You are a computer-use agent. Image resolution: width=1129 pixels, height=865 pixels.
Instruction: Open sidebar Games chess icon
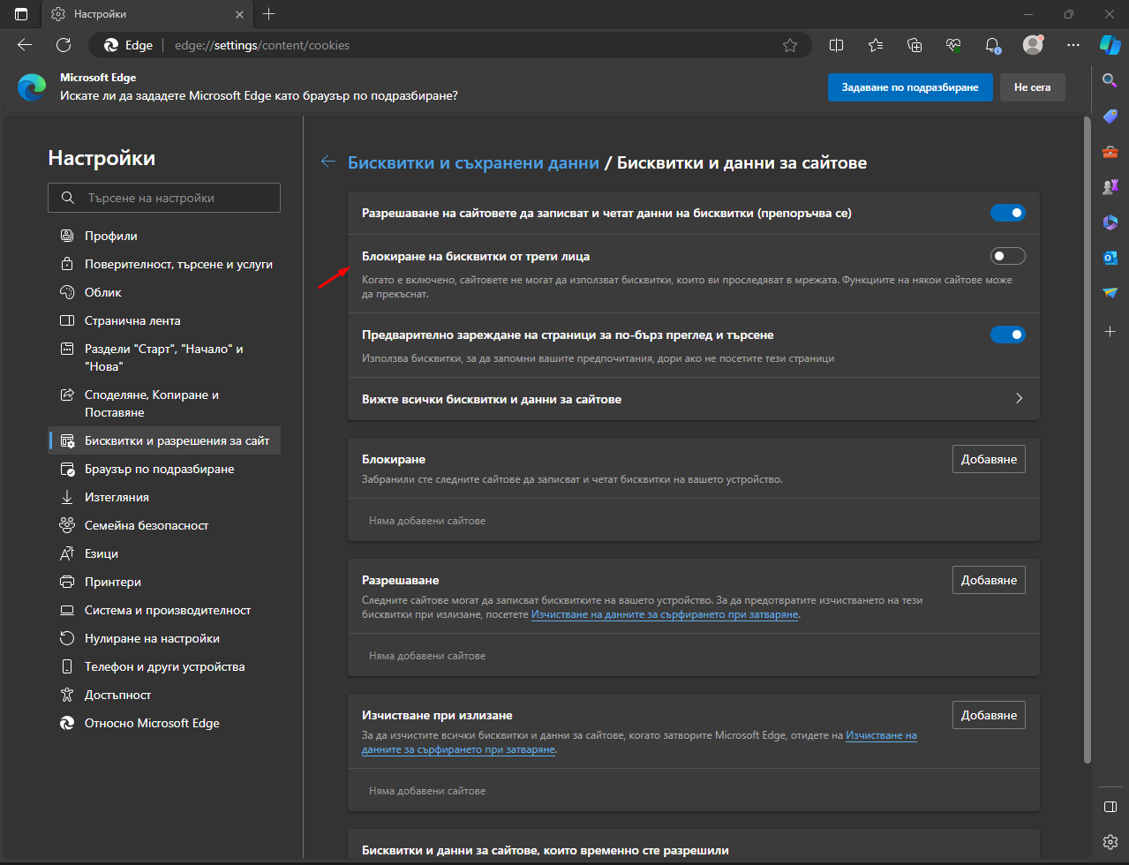coord(1110,187)
